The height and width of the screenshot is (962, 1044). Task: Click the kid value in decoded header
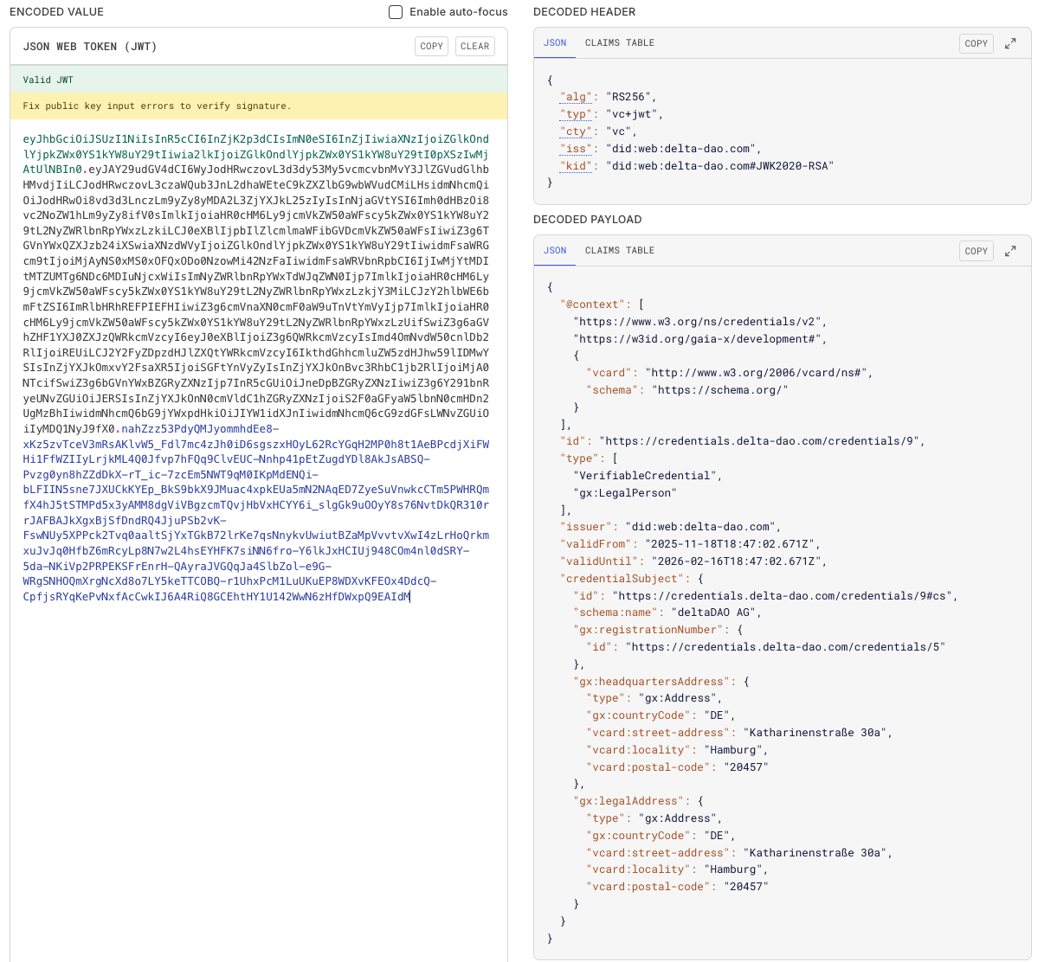pyautogui.click(x=722, y=165)
